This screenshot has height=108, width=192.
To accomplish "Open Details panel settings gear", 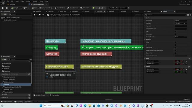I will click(x=190, y=15).
